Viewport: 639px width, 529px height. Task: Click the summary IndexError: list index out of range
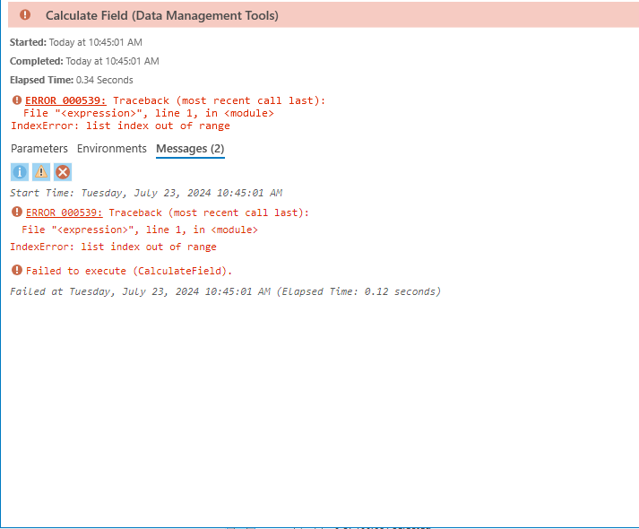120,126
